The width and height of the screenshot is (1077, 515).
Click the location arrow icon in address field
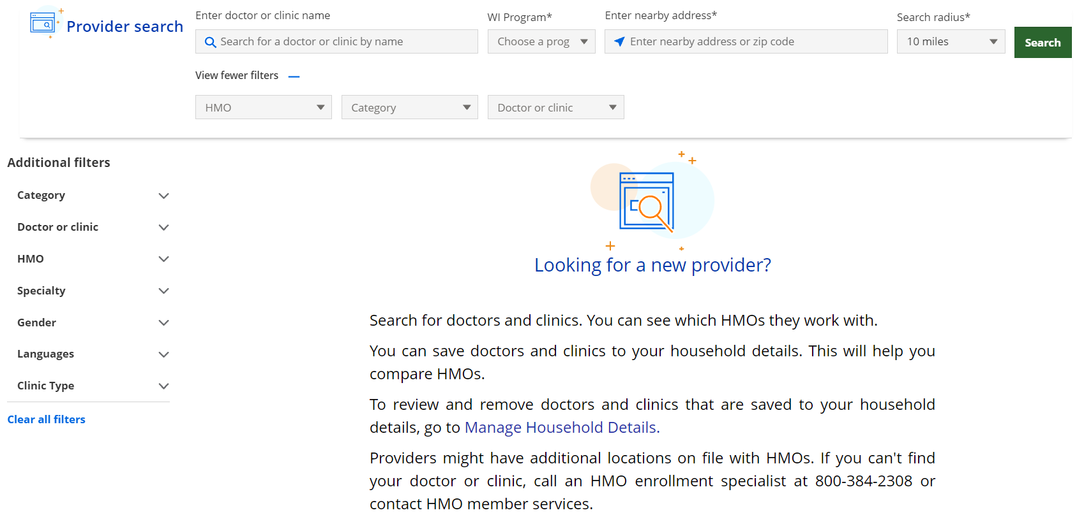tap(619, 42)
